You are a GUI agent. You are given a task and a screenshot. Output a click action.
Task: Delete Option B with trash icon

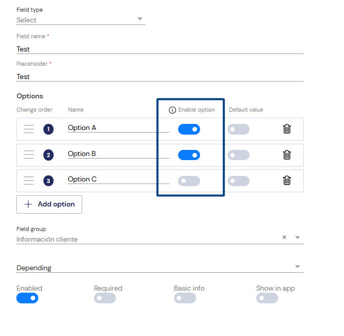[x=287, y=154]
